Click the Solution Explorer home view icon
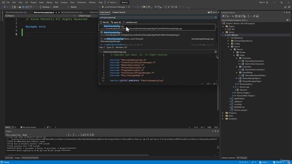The image size is (292, 164). [223, 16]
